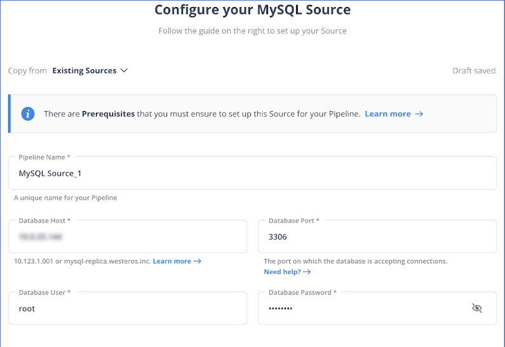Focus the Database Password field
The image size is (505, 347).
[377, 308]
